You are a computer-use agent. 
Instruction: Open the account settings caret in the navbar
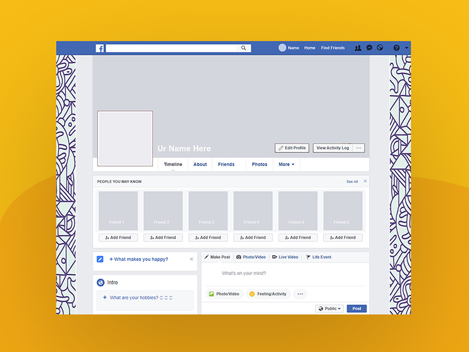[x=406, y=48]
